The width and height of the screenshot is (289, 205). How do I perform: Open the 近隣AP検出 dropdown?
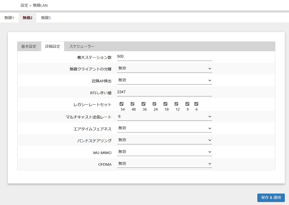(165, 80)
